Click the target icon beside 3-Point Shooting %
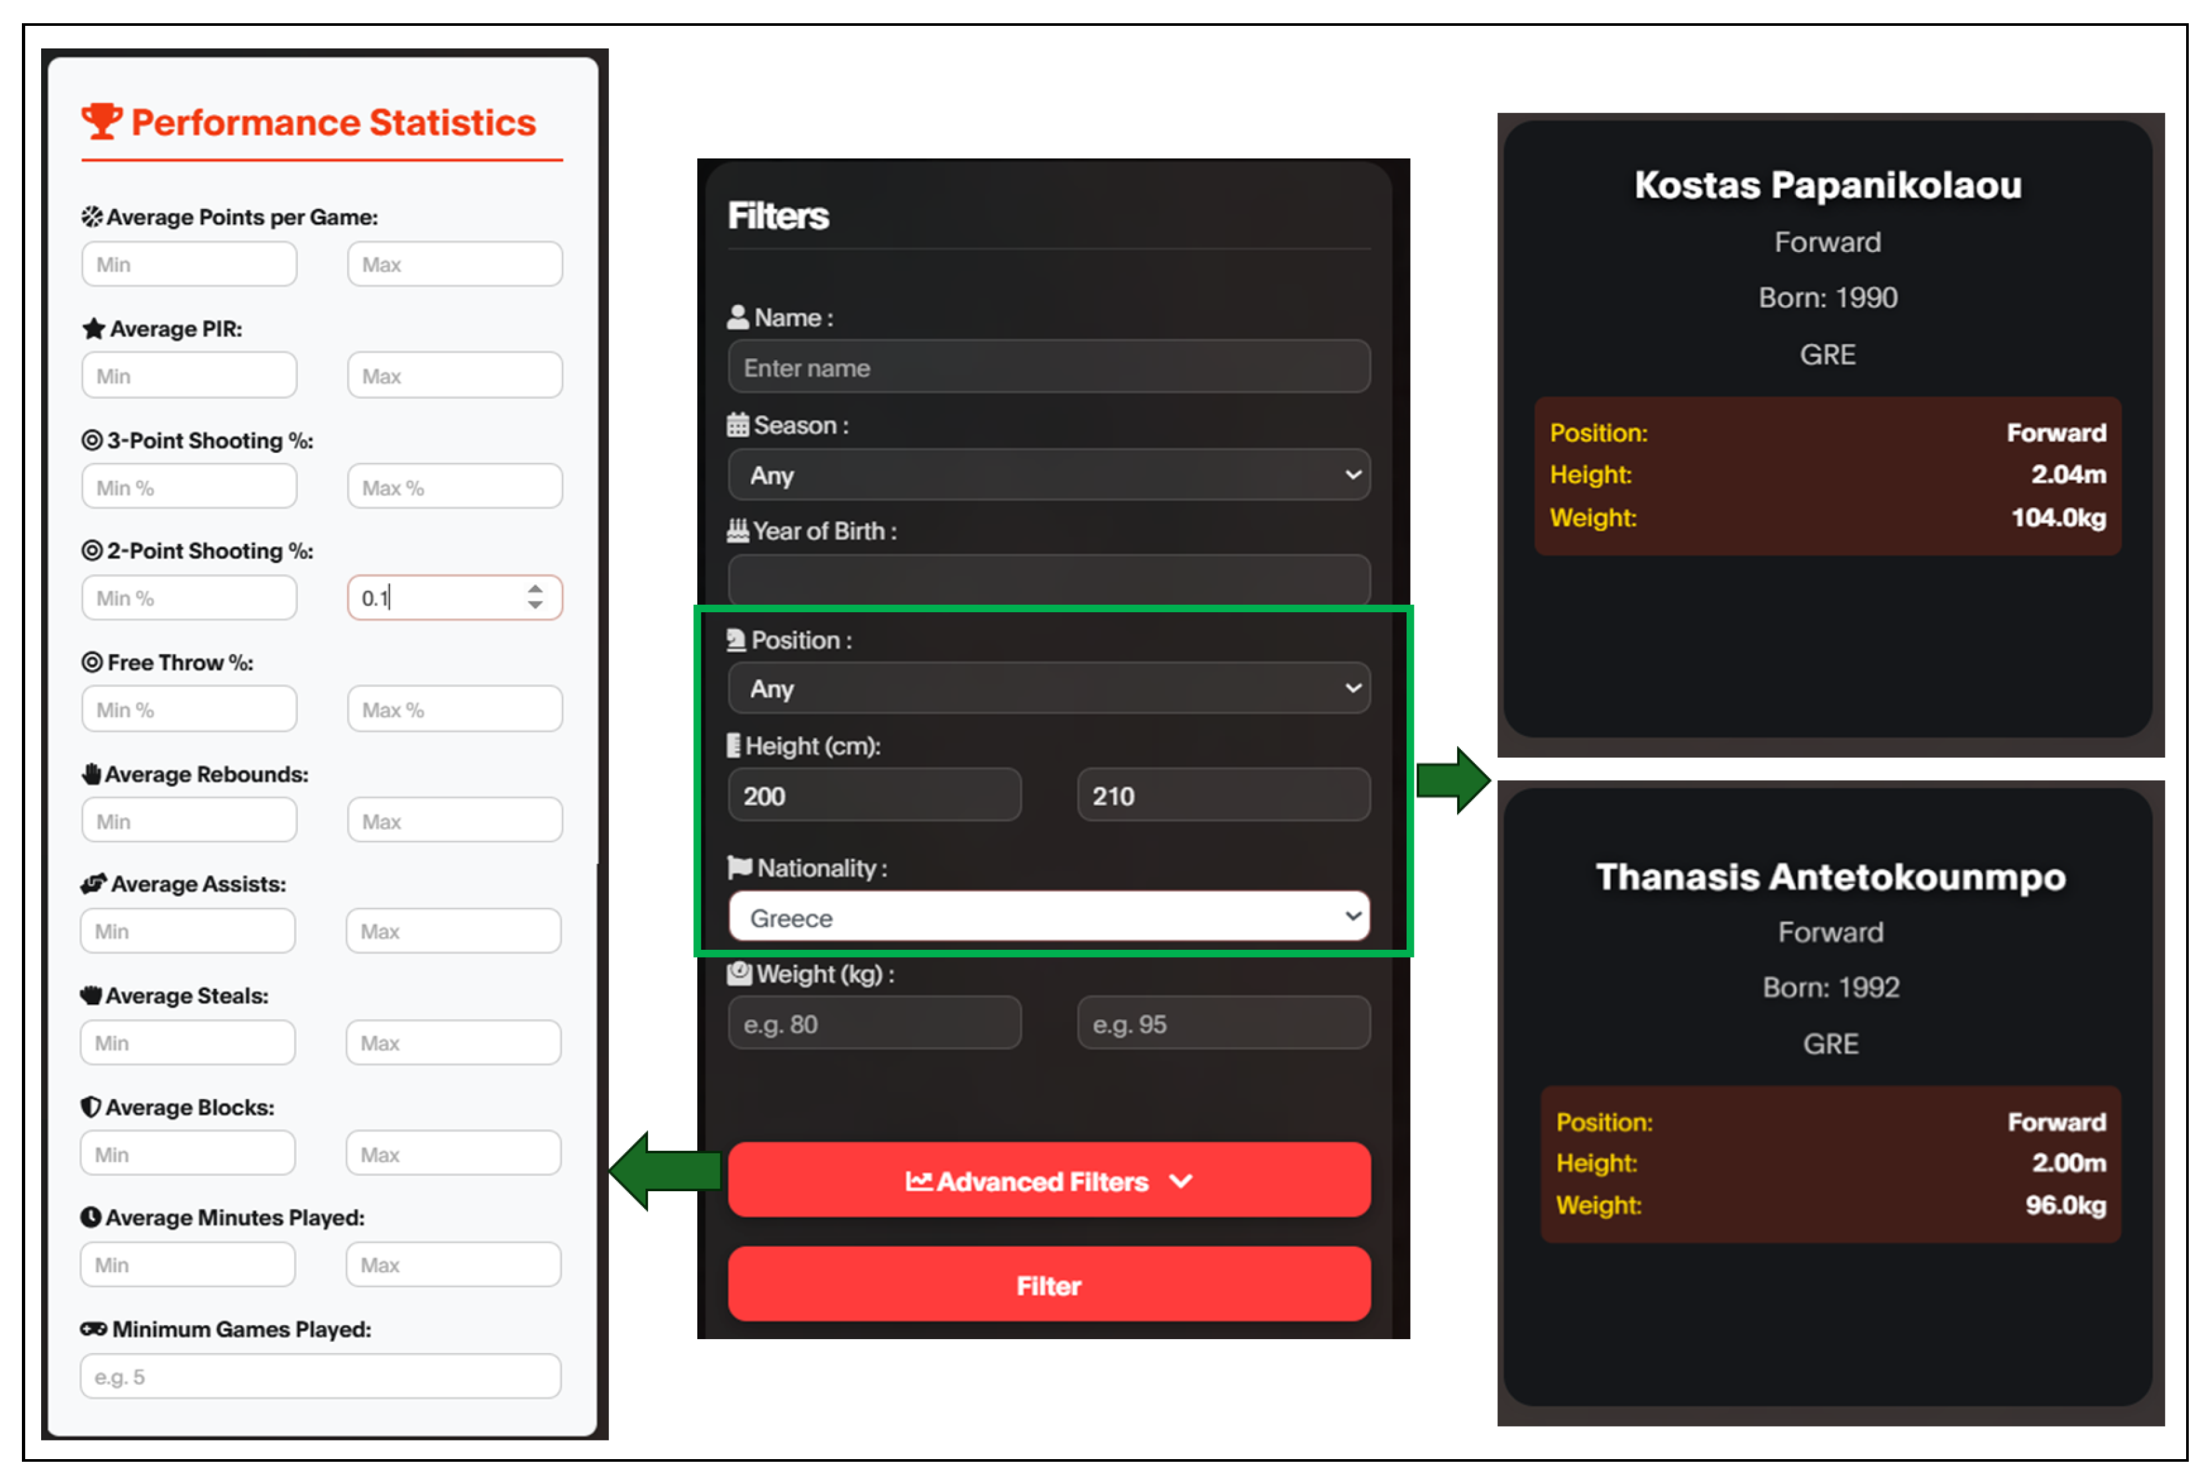The height and width of the screenshot is (1479, 2210). [92, 440]
